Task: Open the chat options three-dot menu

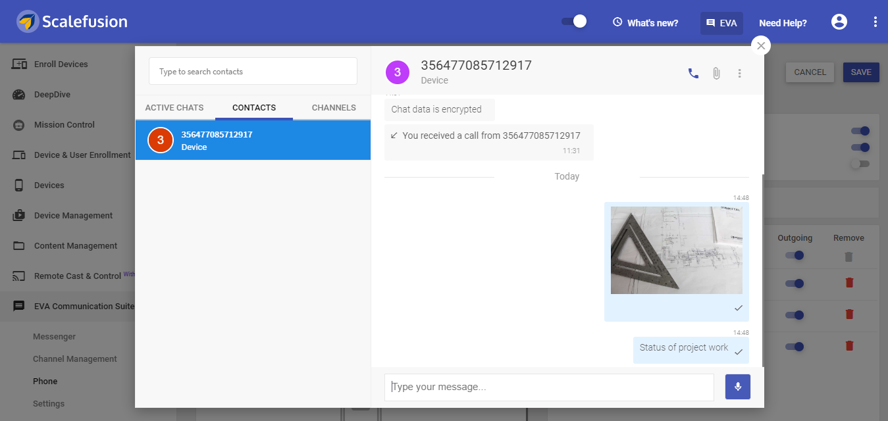Action: click(x=739, y=74)
